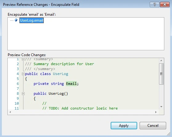Collapse the summary comment block at line 1
The image size is (172, 137).
[x=23, y=59]
